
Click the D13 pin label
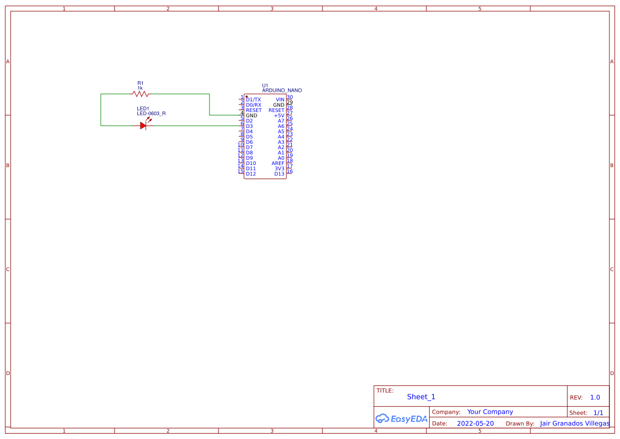[279, 174]
